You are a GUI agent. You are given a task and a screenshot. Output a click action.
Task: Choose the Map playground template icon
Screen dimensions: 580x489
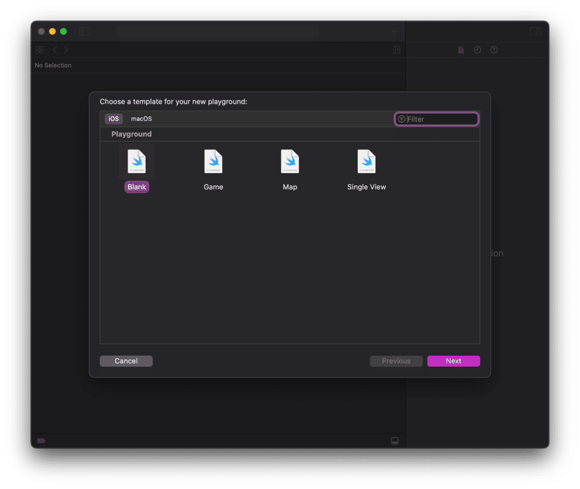point(289,161)
